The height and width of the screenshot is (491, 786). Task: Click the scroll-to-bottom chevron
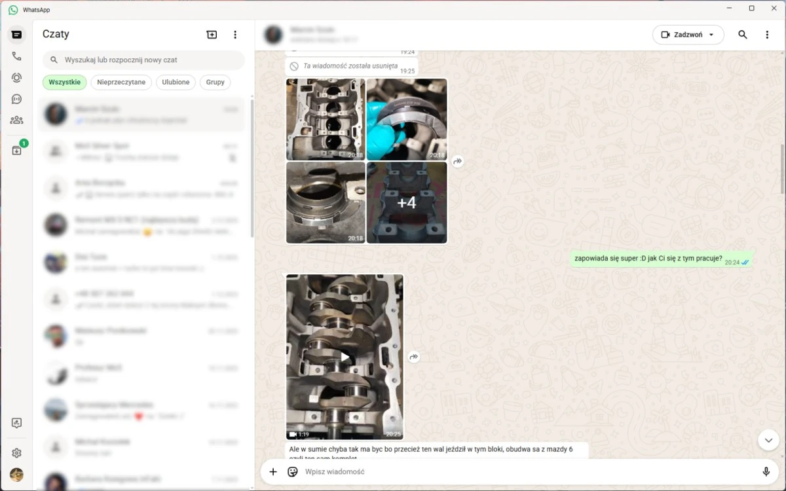[768, 440]
